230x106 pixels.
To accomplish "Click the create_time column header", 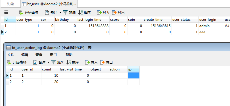I will click(x=157, y=20).
